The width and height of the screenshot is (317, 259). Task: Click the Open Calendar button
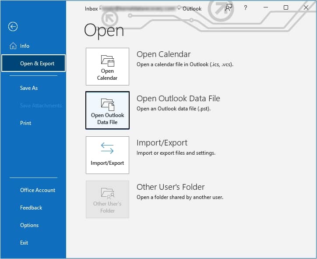[107, 67]
